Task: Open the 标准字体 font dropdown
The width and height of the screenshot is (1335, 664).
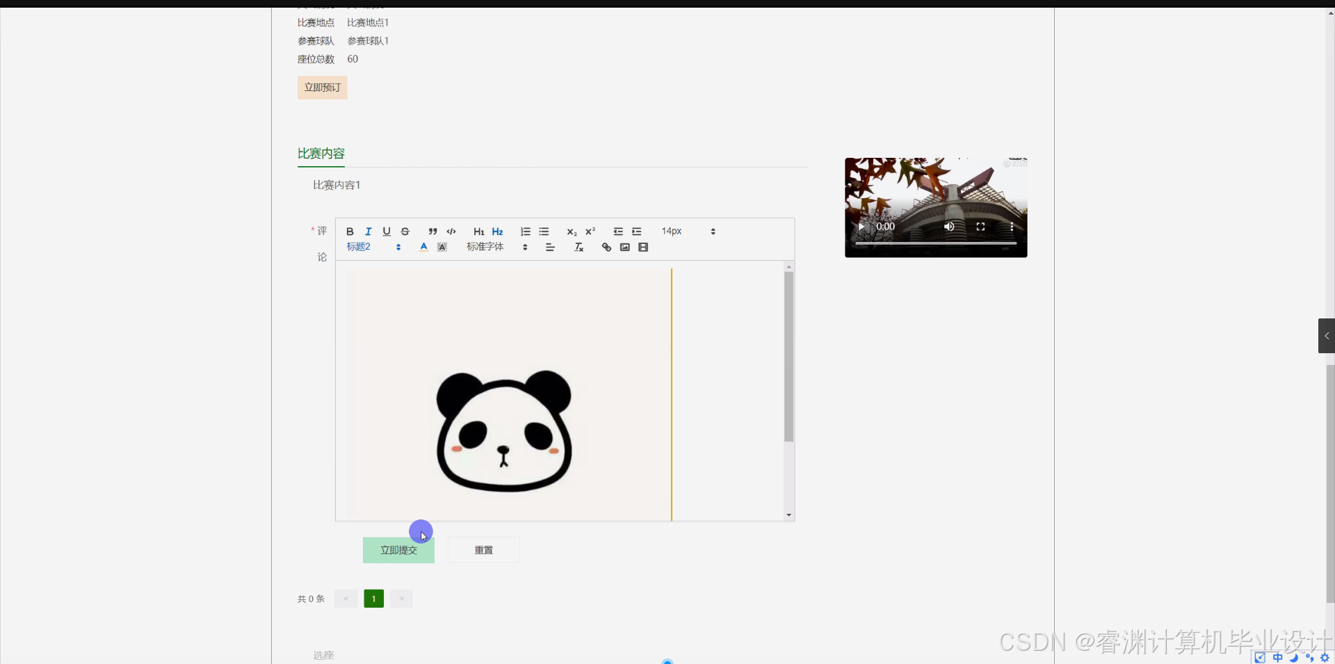Action: (x=497, y=247)
